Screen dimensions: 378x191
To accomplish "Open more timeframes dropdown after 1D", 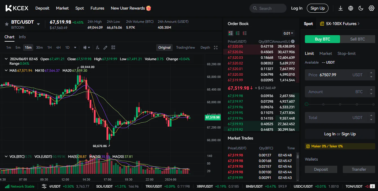I will click(75, 48).
